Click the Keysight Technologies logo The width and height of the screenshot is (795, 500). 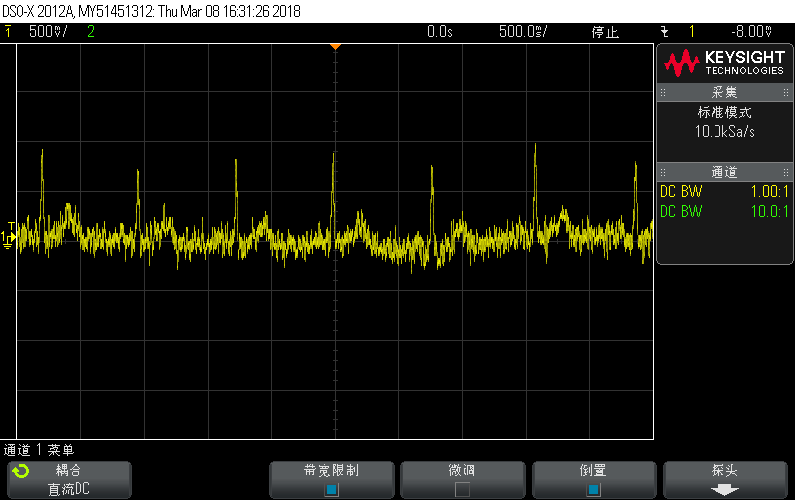(x=723, y=64)
